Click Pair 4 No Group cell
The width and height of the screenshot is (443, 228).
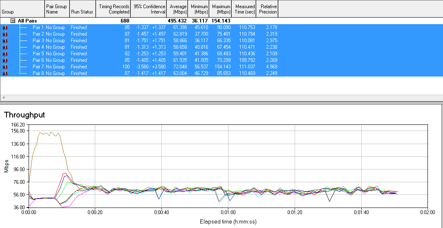(55, 47)
